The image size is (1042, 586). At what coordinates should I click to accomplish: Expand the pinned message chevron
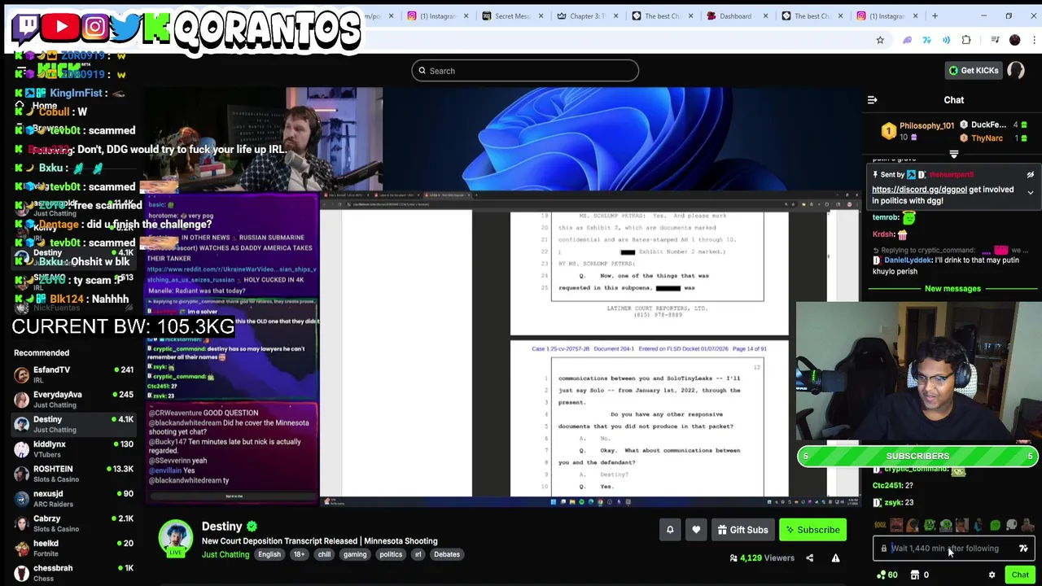[x=1030, y=193]
